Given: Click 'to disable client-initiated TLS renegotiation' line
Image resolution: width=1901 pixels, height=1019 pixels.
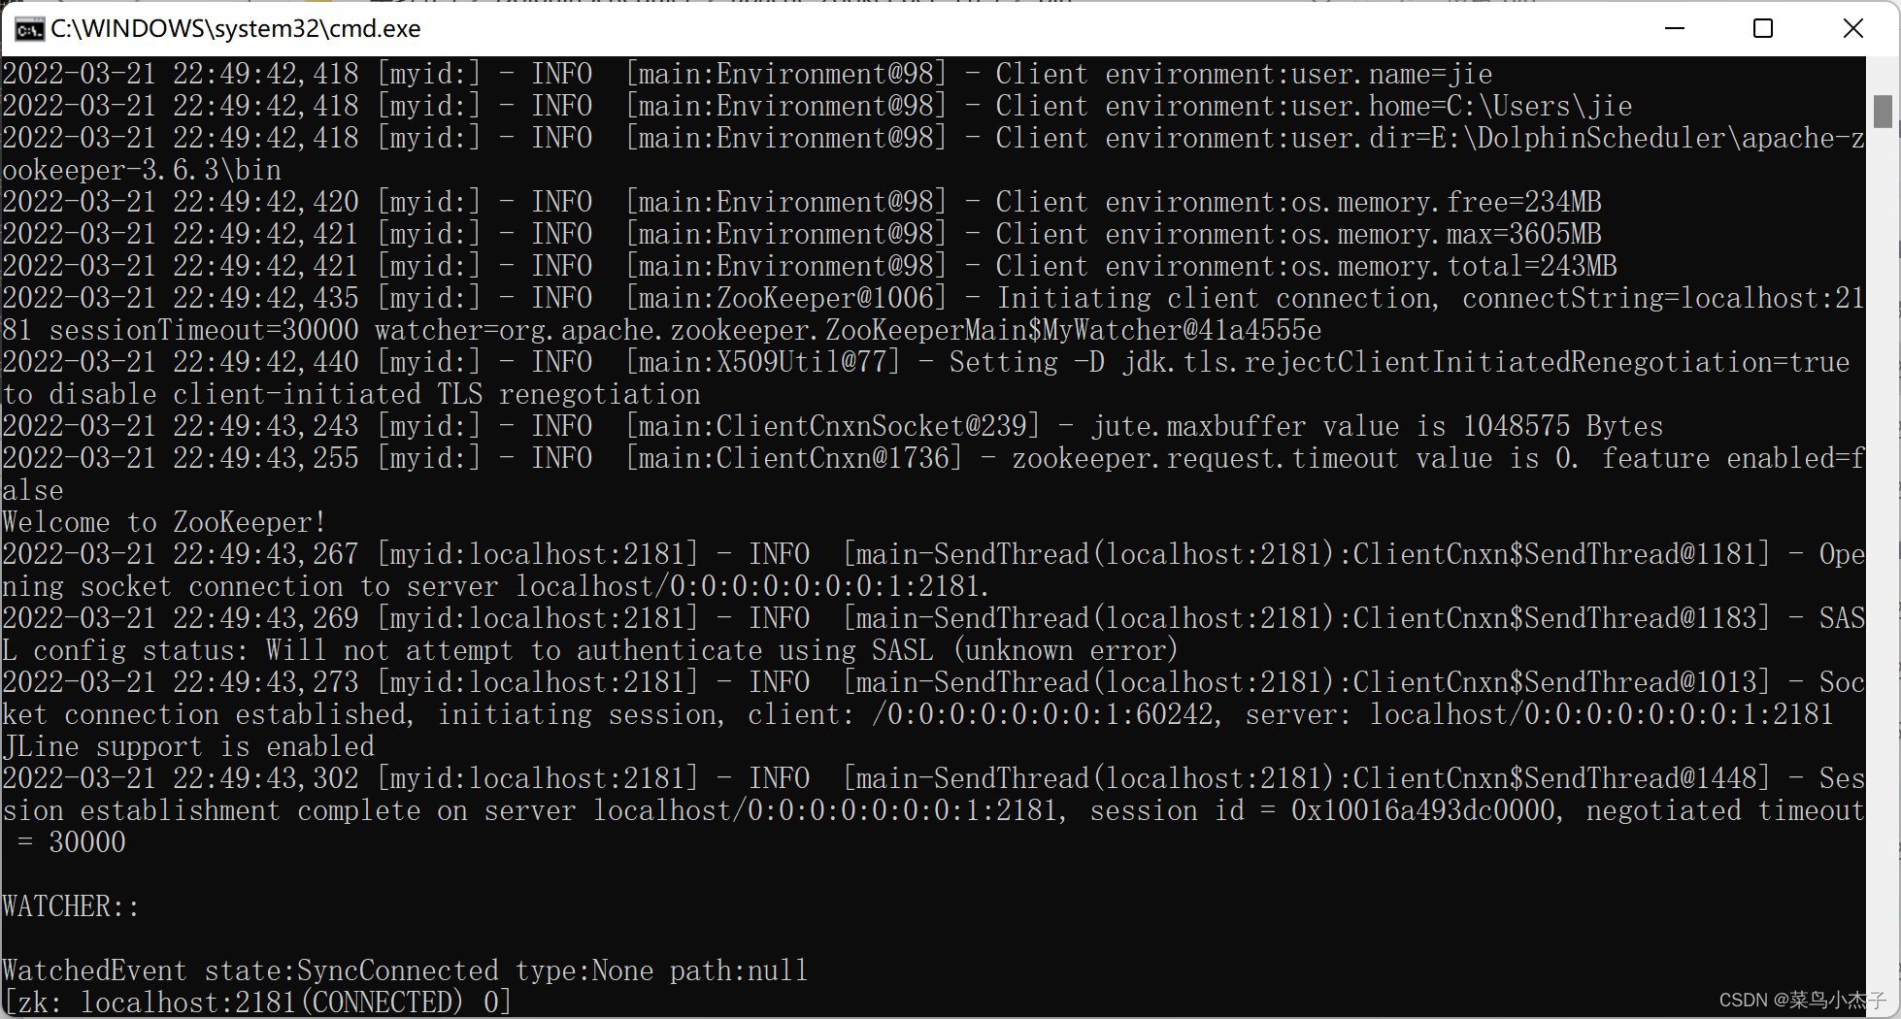Looking at the screenshot, I should (351, 394).
